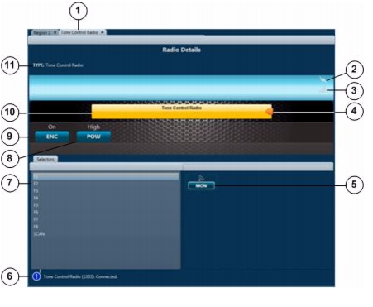Click the faint speaker icon below voice icon
The width and height of the screenshot is (373, 307).
coord(323,89)
